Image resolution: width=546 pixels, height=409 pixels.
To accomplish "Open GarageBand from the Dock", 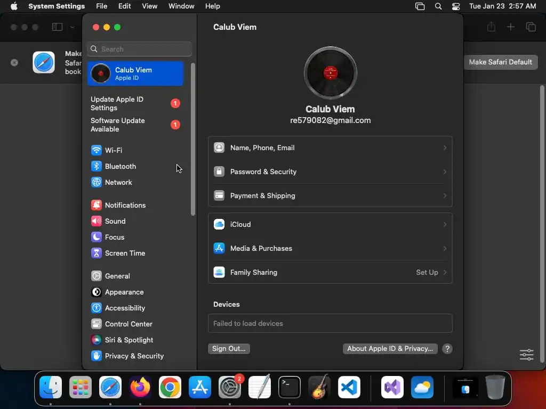I will (319, 387).
